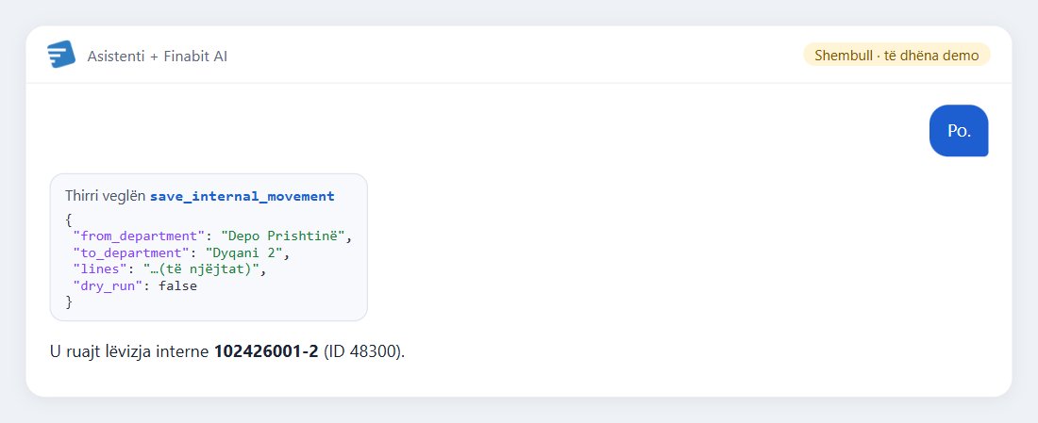This screenshot has width=1038, height=423.
Task: Click the Asistenti + Finabit AI title
Action: point(158,57)
